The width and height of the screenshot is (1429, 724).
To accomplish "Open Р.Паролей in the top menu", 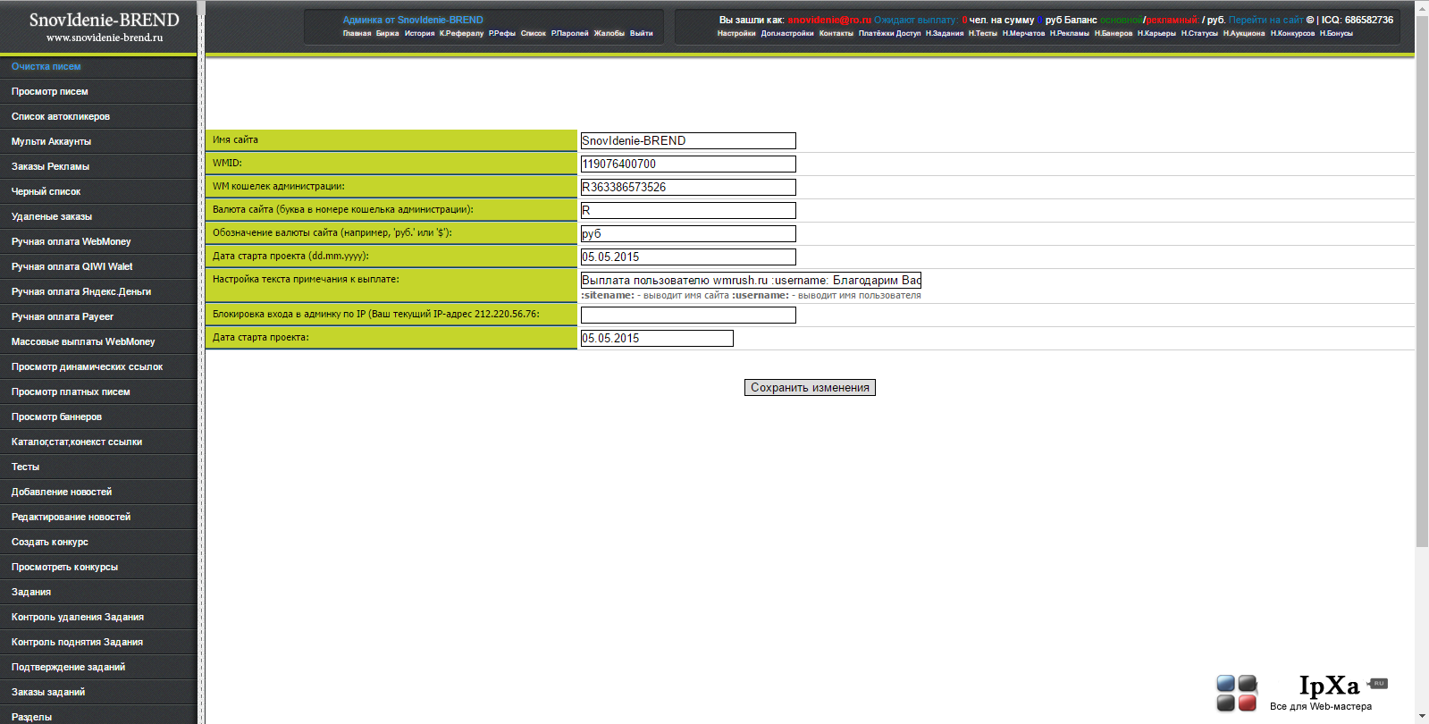I will pyautogui.click(x=569, y=33).
